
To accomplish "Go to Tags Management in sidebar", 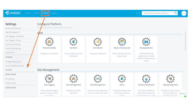I will 13,32.
